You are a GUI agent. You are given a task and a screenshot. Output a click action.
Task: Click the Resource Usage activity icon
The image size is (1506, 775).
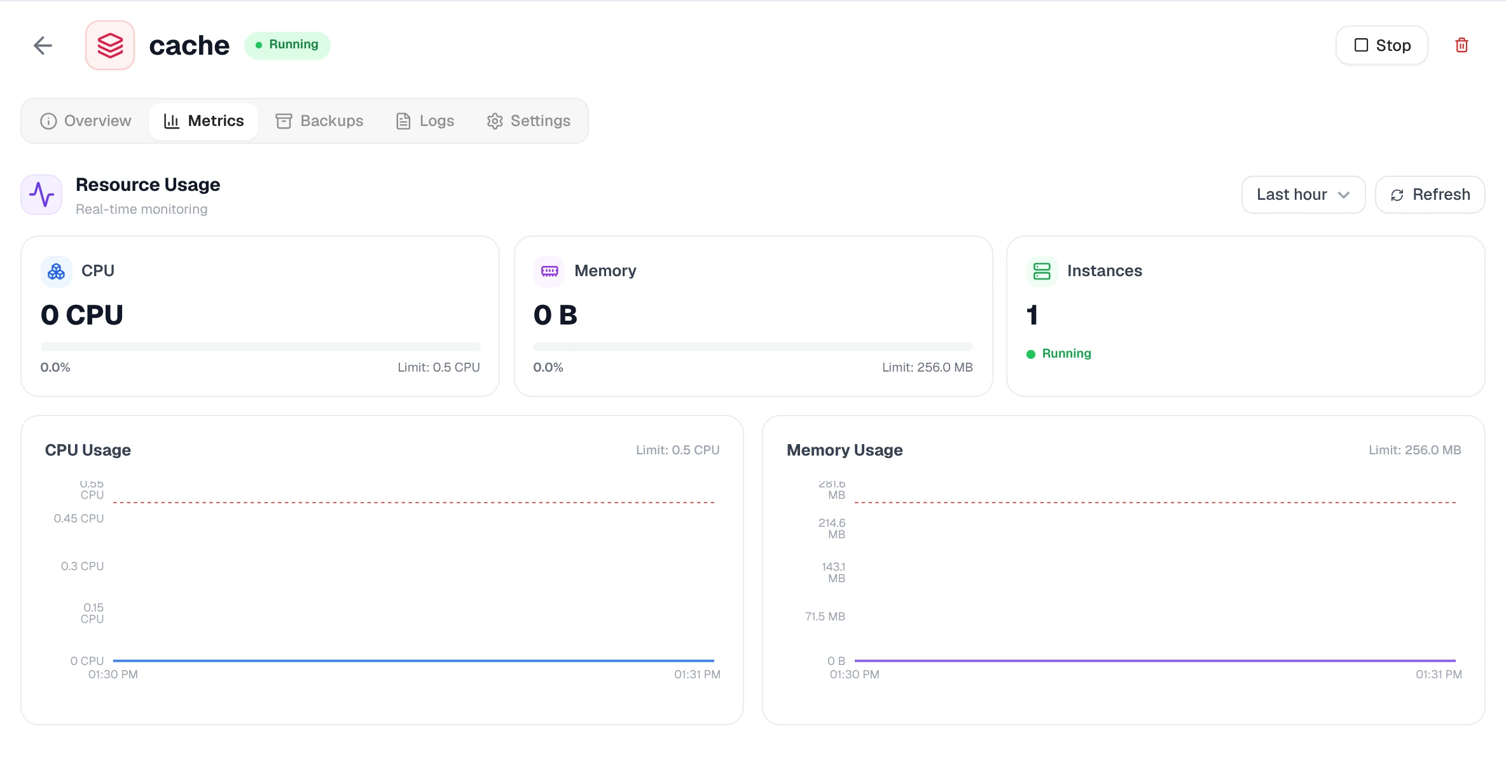pyautogui.click(x=41, y=194)
